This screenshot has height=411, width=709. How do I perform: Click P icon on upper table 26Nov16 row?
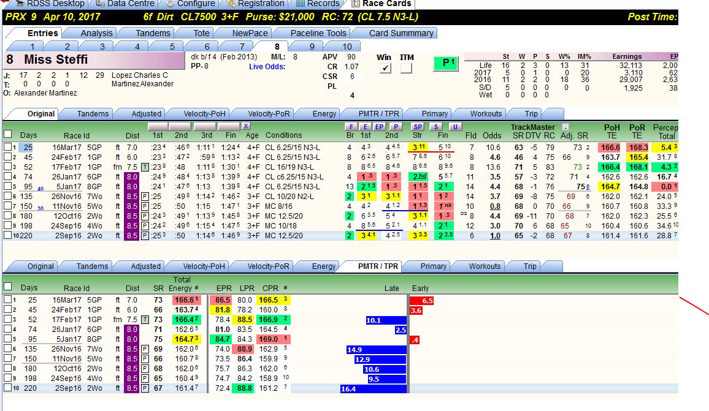click(x=145, y=197)
